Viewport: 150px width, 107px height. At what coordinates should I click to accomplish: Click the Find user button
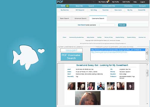(122, 25)
